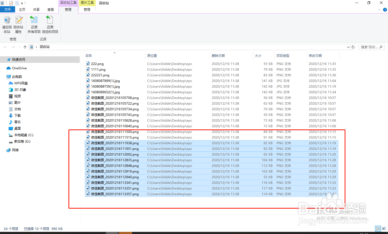
Task: Empty the Recycle Bin (清空回收站)
Action: click(x=7, y=25)
